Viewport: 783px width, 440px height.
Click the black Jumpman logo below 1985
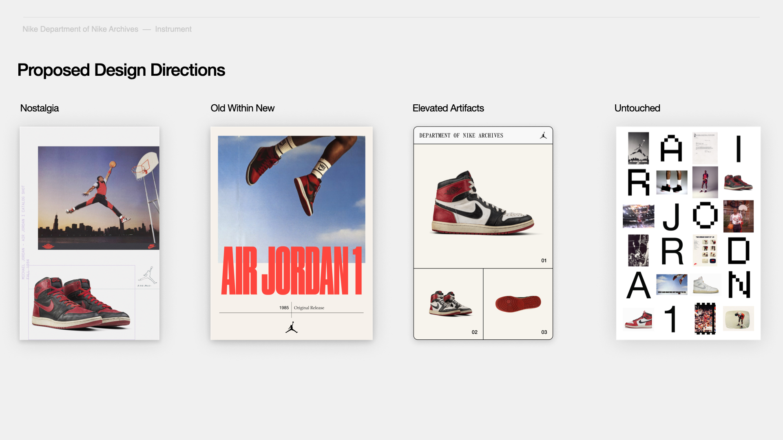(292, 328)
